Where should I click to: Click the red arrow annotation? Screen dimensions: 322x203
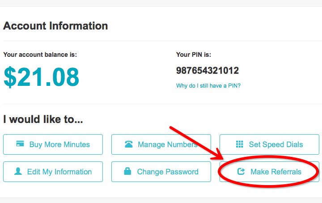[196, 143]
